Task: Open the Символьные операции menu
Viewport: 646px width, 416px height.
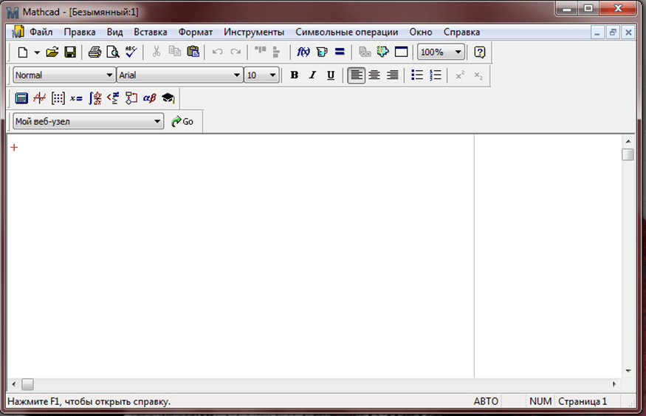Action: point(346,32)
